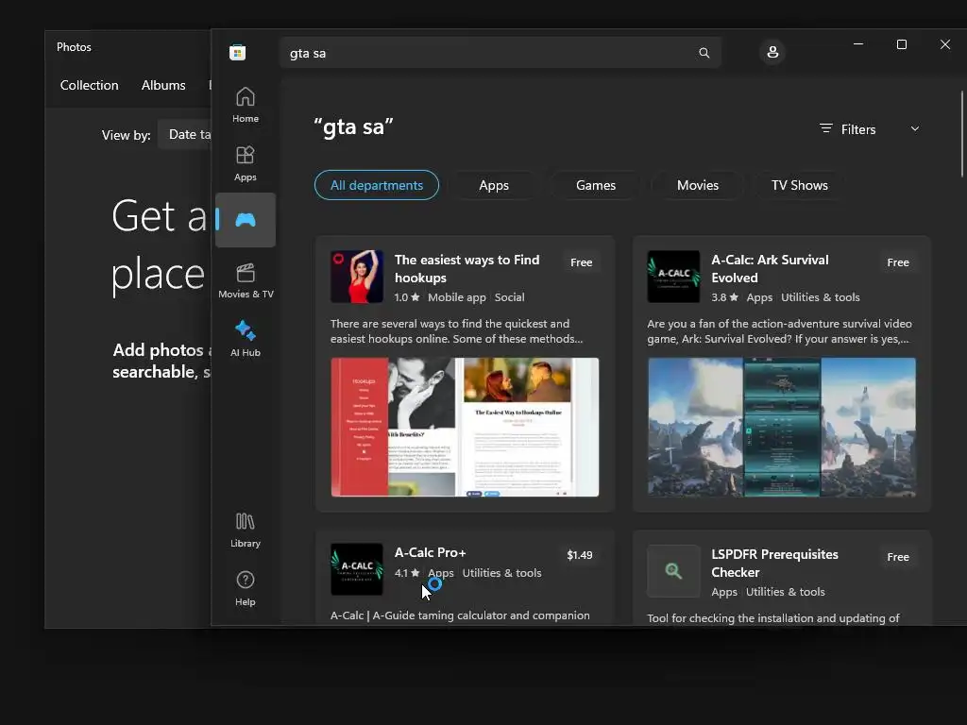Screen dimensions: 967x725
Task: Select the Apps department filter
Action: (x=494, y=185)
